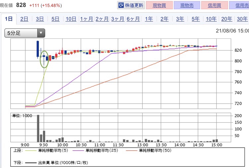Screen dimensions: 249x168
Task: Click the 単純移動平均(25) legend entry
Action: (102, 150)
